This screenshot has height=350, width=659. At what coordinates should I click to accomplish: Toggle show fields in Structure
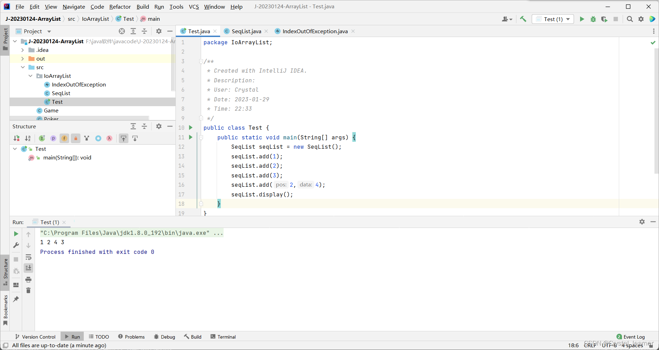click(x=64, y=138)
